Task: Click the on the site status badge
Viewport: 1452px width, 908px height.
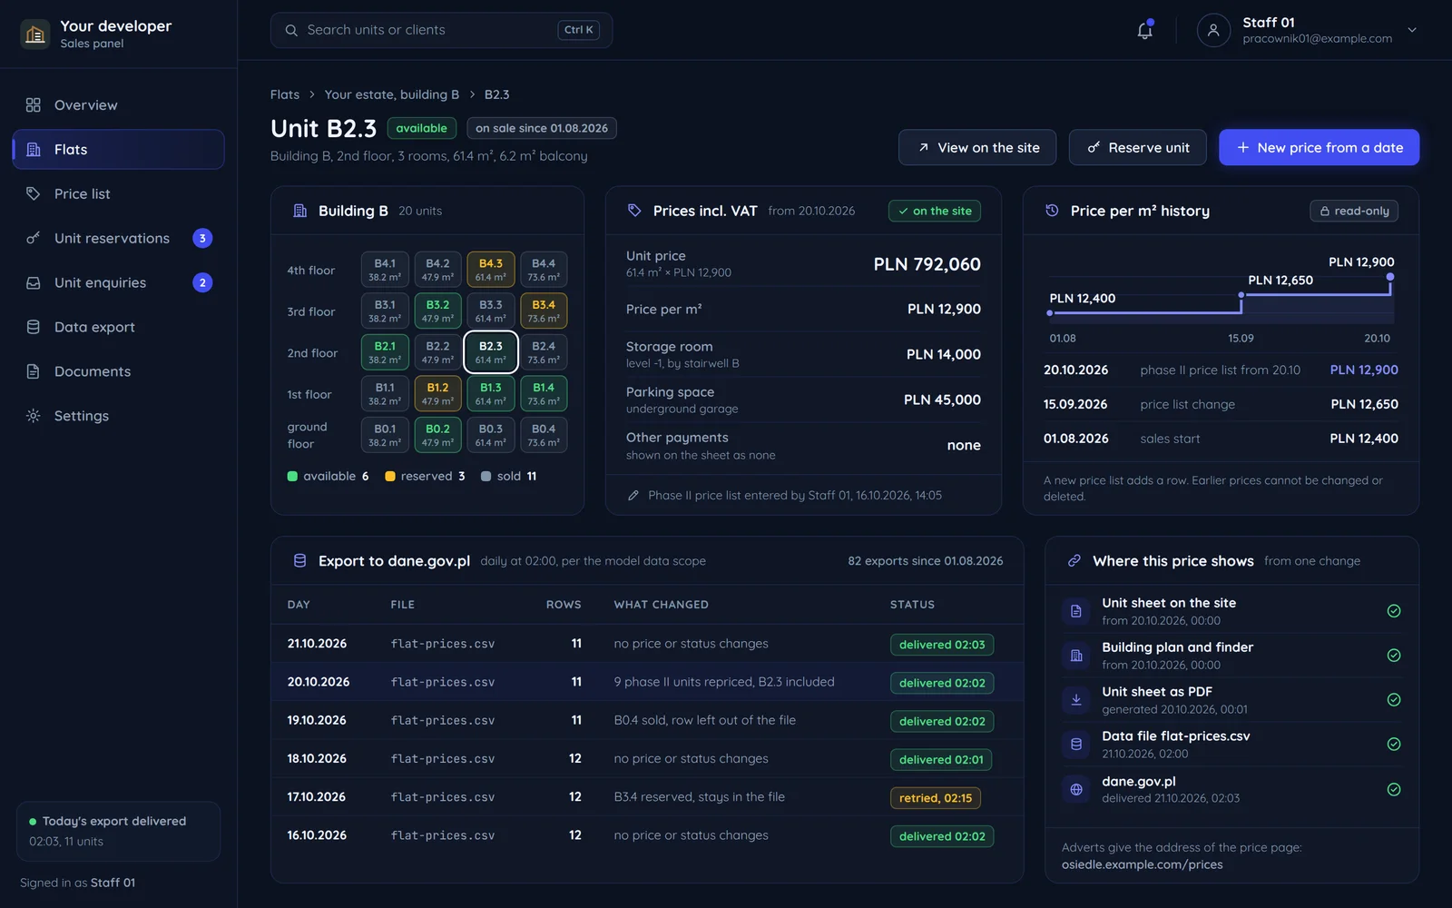Action: [x=934, y=211]
